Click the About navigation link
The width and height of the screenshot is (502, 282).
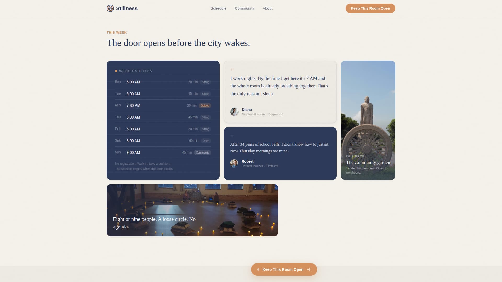(x=267, y=8)
